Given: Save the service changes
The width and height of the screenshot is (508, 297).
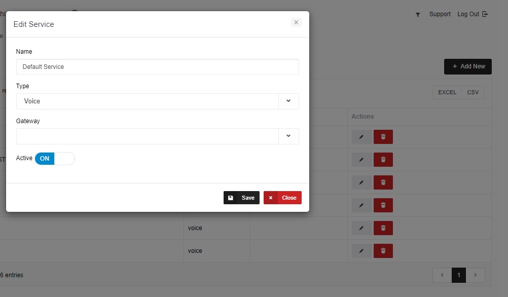Looking at the screenshot, I should 241,198.
